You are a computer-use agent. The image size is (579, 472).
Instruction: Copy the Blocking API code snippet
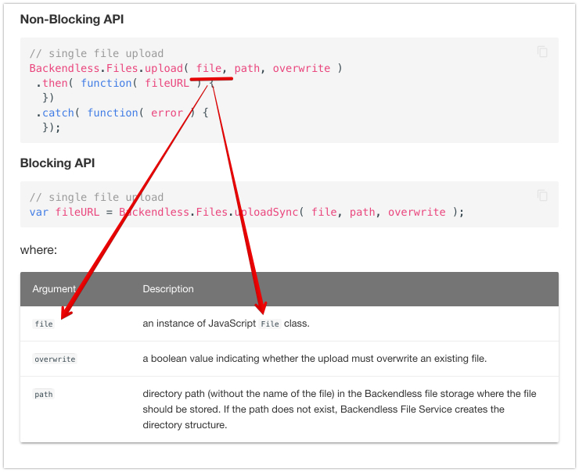click(x=542, y=195)
